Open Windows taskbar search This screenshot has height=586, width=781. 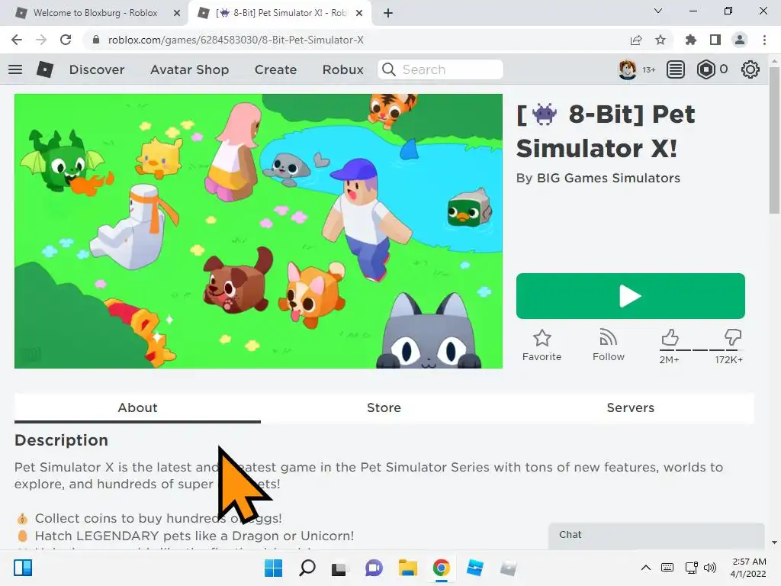[x=307, y=568]
